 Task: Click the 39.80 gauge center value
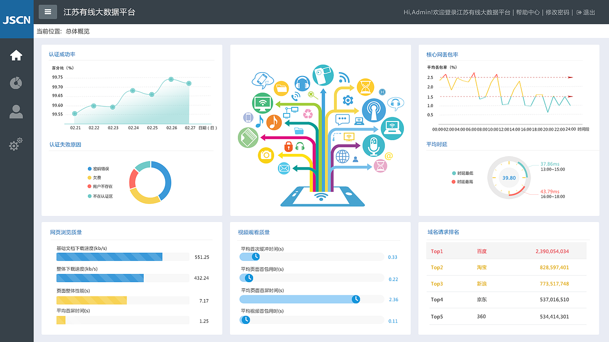[x=509, y=178]
